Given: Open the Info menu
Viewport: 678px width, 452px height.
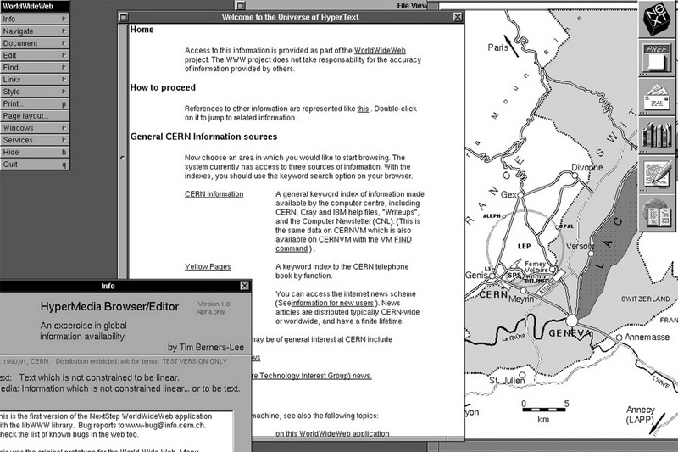Looking at the screenshot, I should (x=35, y=19).
